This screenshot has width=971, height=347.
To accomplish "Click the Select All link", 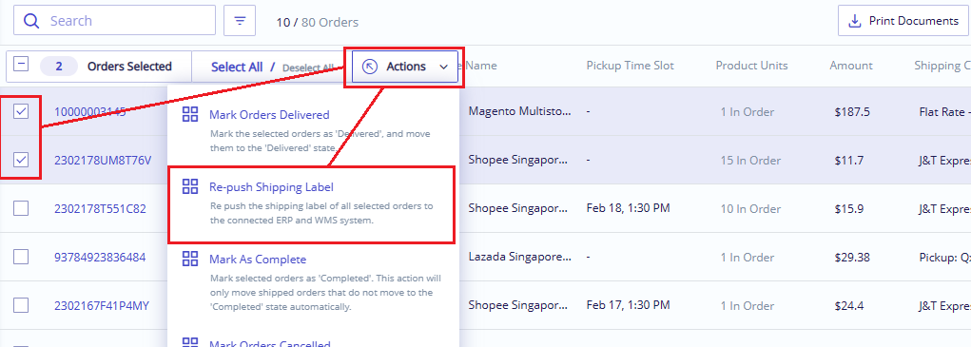I will point(237,67).
